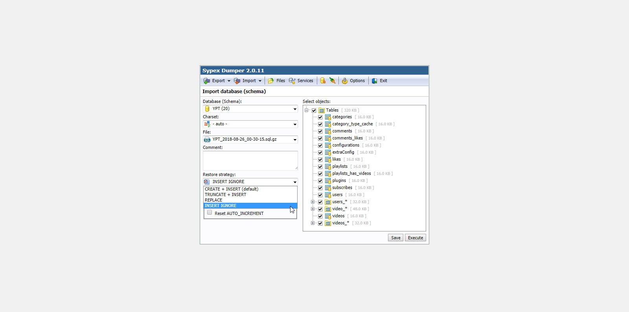Uncheck the category_type_cache checkbox
This screenshot has height=312, width=629.
pyautogui.click(x=320, y=124)
